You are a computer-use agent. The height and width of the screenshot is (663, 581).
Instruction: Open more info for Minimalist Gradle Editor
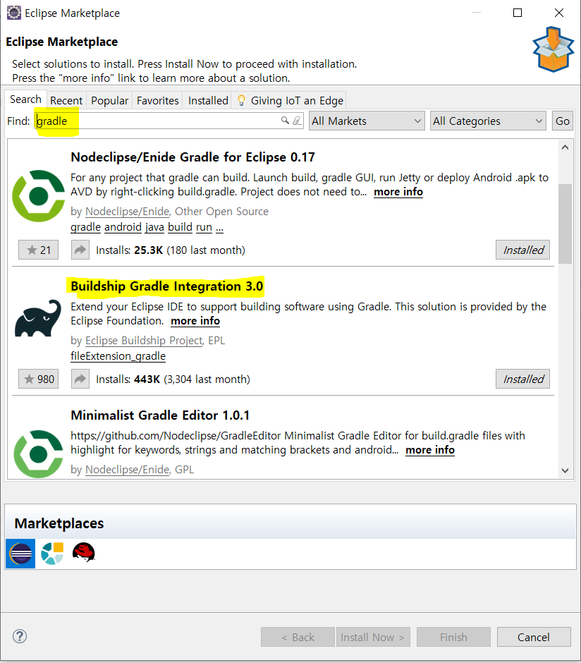(x=429, y=450)
